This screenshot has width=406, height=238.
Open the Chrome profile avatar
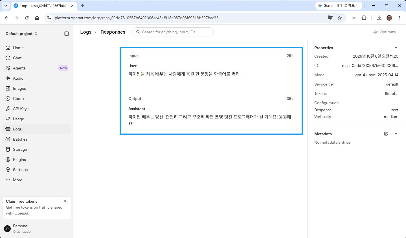click(389, 18)
